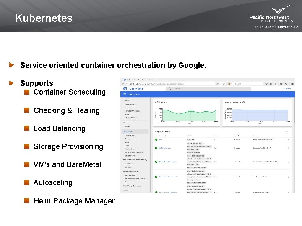Focus the browser's Search box in toolbar
302x226 pixels.
(x=247, y=84)
